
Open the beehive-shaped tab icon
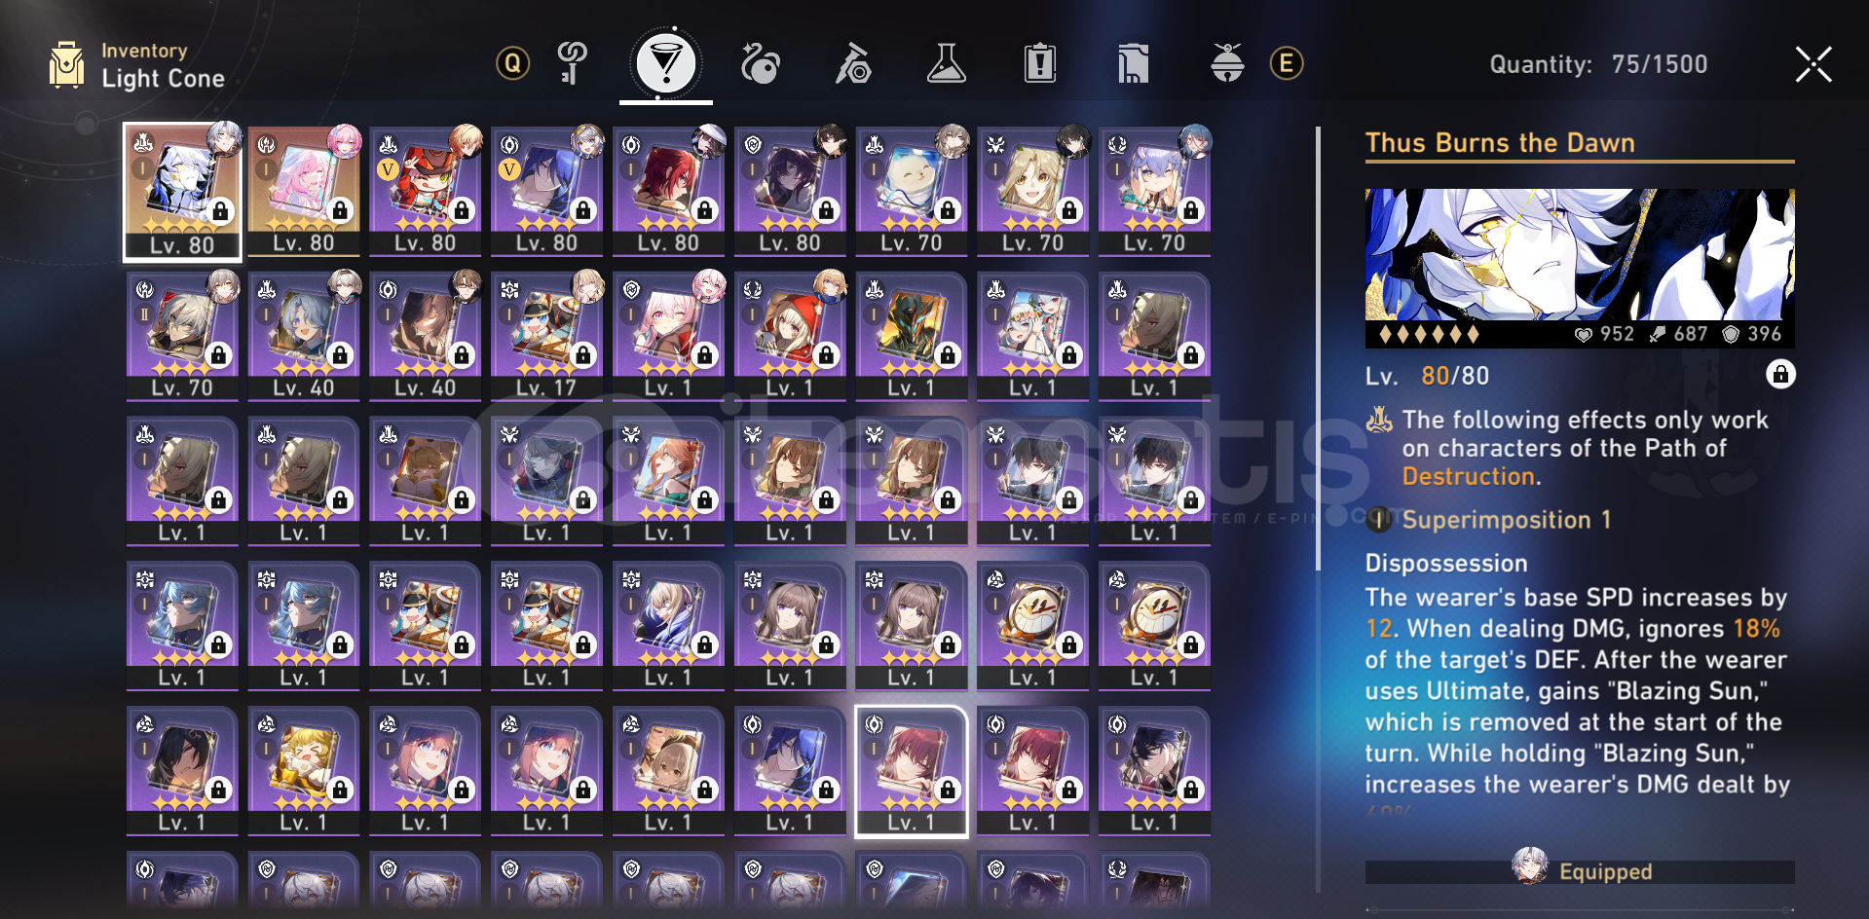[1227, 64]
